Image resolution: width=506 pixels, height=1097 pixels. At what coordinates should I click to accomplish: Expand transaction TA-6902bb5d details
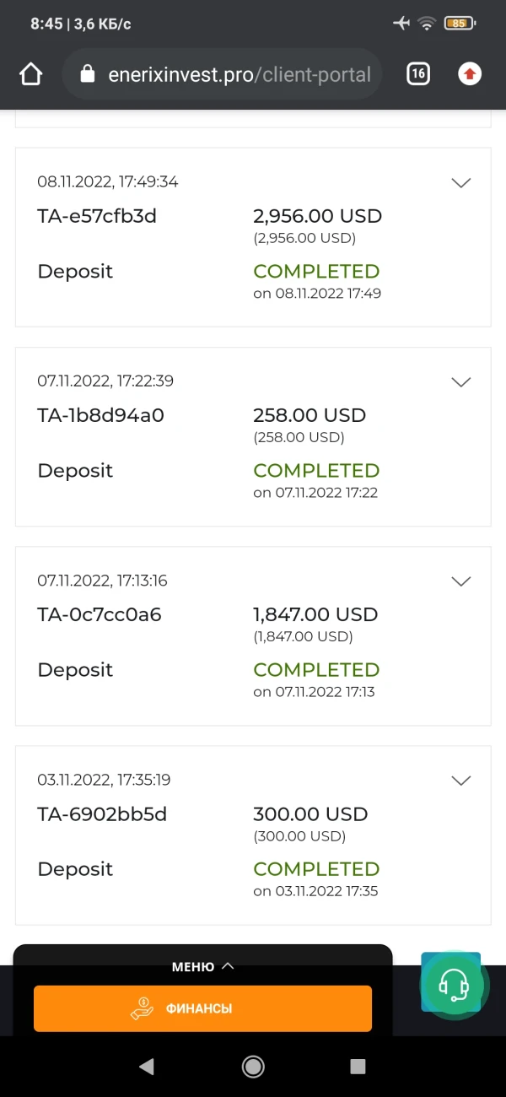(x=460, y=780)
